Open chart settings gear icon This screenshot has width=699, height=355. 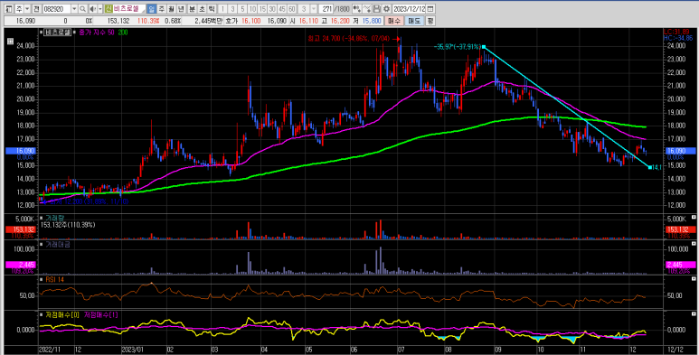(386, 9)
